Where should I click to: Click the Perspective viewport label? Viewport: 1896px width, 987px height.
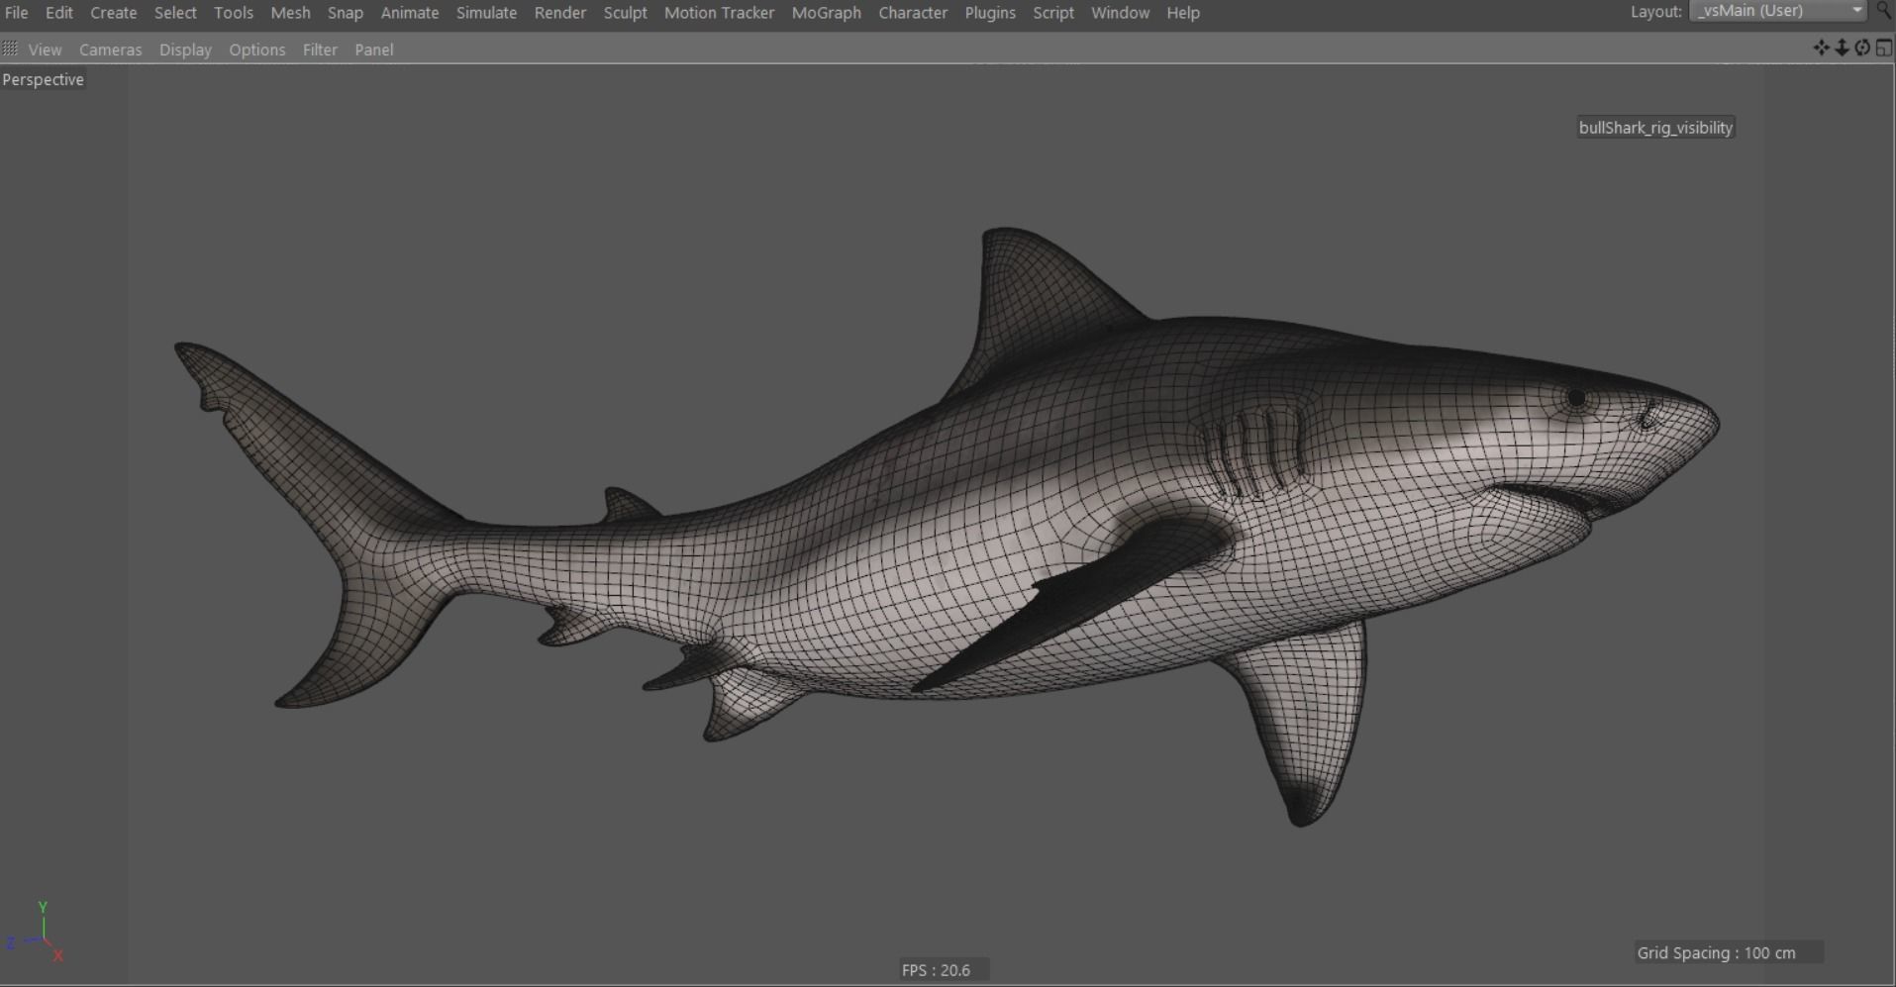click(x=44, y=79)
